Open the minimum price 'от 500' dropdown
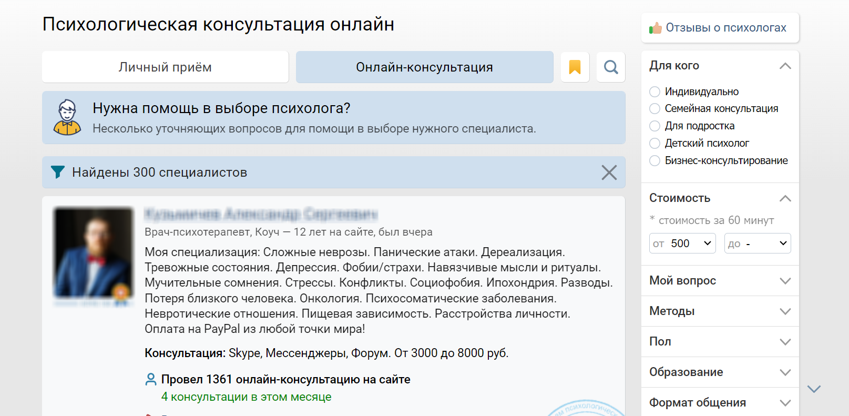Image resolution: width=849 pixels, height=416 pixels. [x=682, y=243]
